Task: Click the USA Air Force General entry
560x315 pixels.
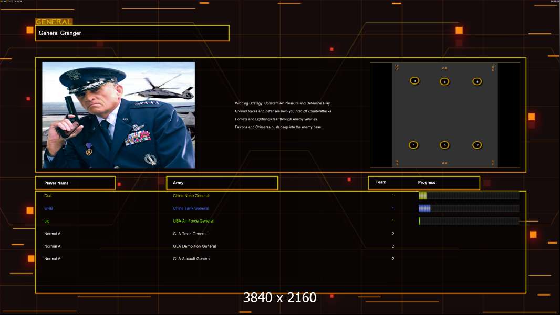Action: [x=193, y=221]
